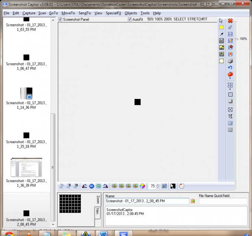
Task: Rotate image left with flip icon
Action: pyautogui.click(x=85, y=186)
